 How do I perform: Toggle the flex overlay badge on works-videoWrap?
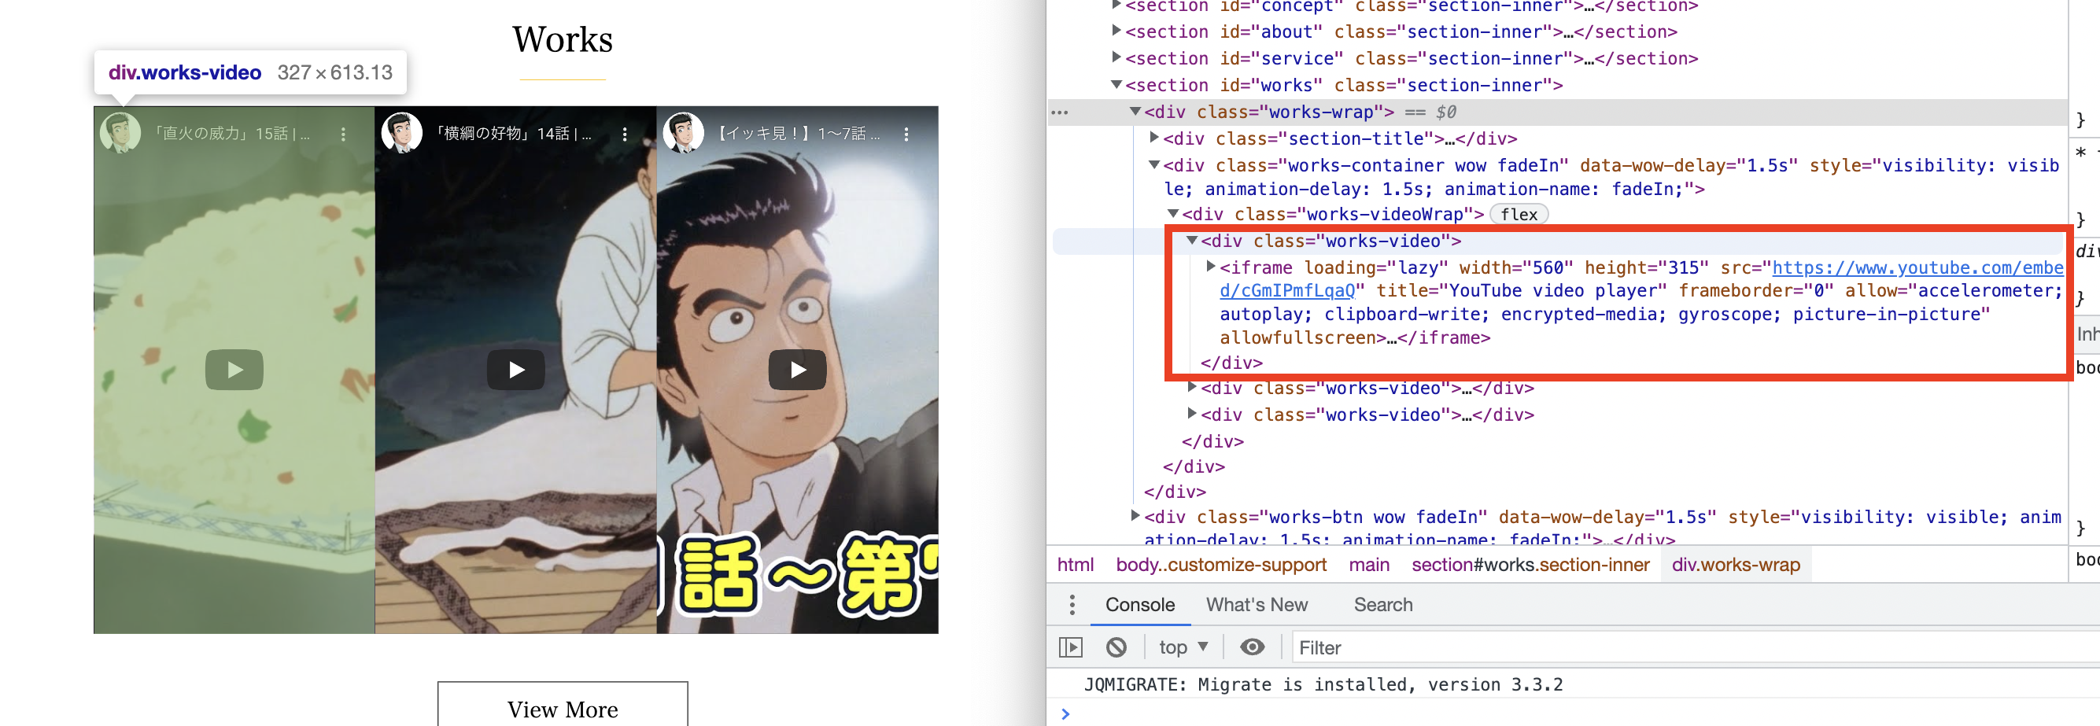point(1519,214)
